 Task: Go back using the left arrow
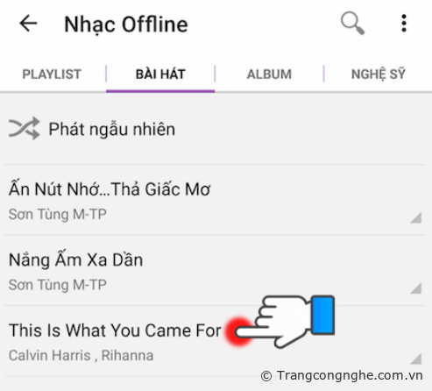[x=28, y=24]
